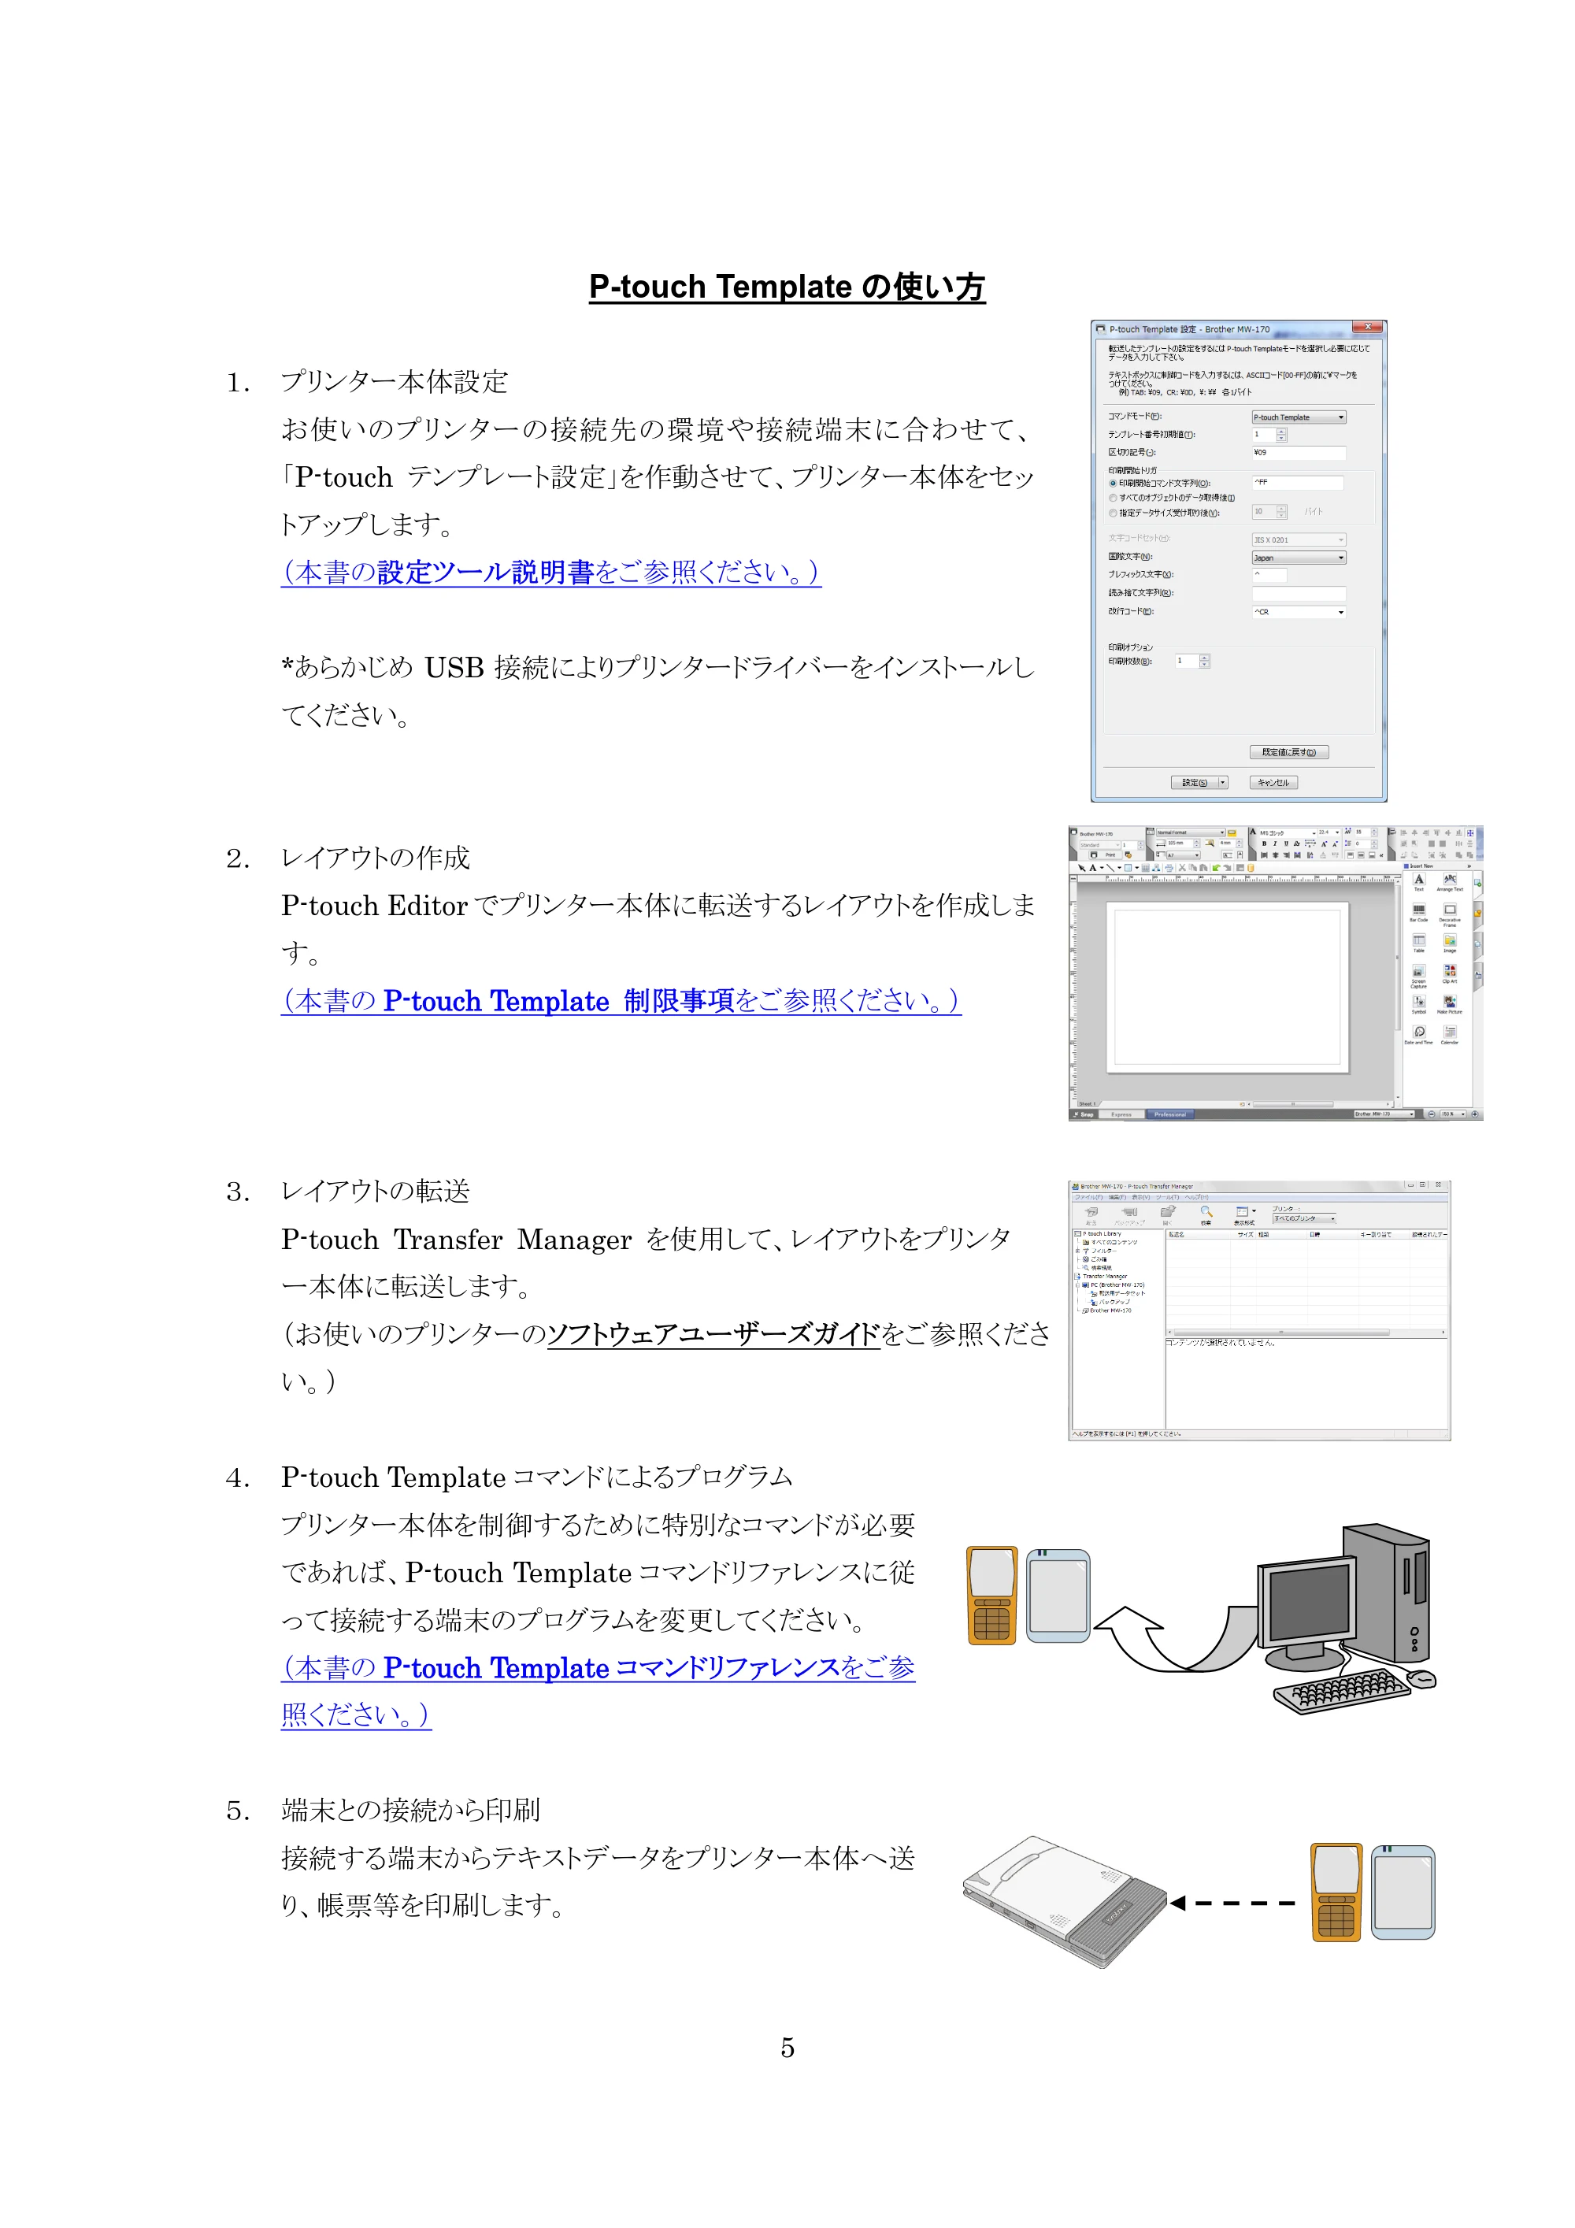Click the テンプレート番号初期値 spinner arrows
Screen dimensions: 1575x2228
click(1281, 435)
